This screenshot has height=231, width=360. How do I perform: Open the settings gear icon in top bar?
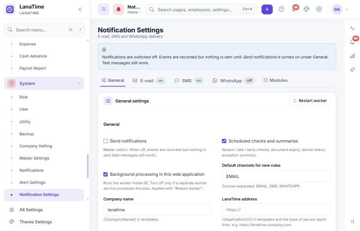click(319, 9)
